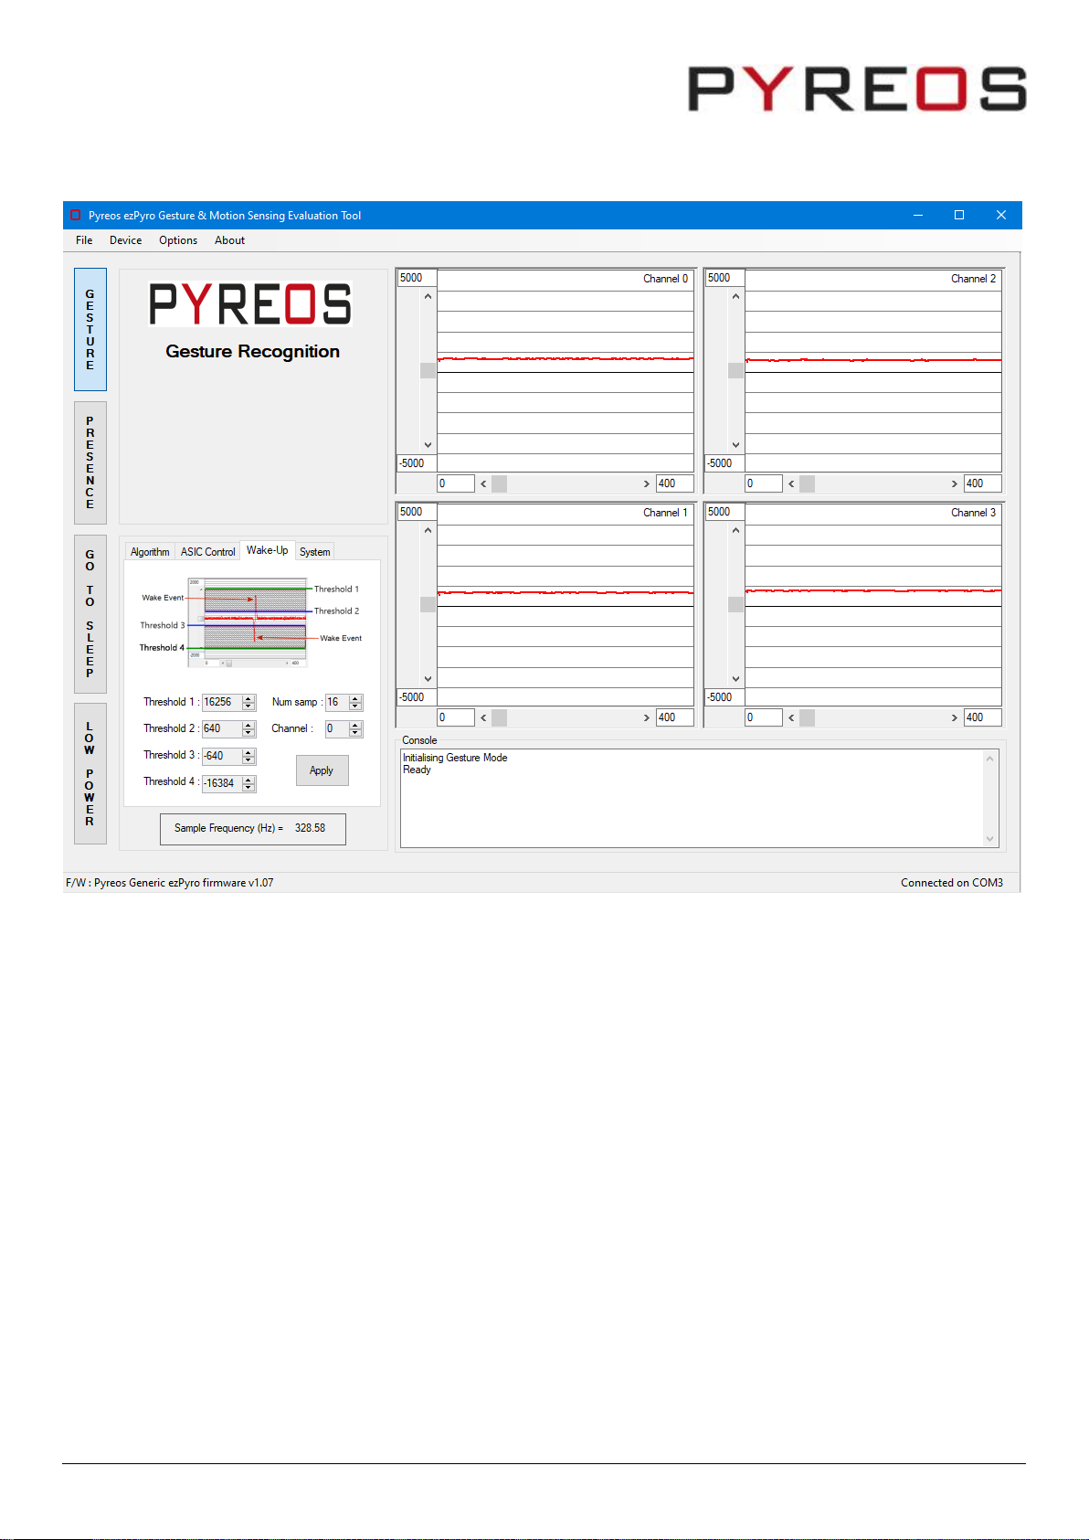This screenshot has height=1540, width=1089.
Task: Click Channel 0 upper limit field 5000
Action: 417,278
